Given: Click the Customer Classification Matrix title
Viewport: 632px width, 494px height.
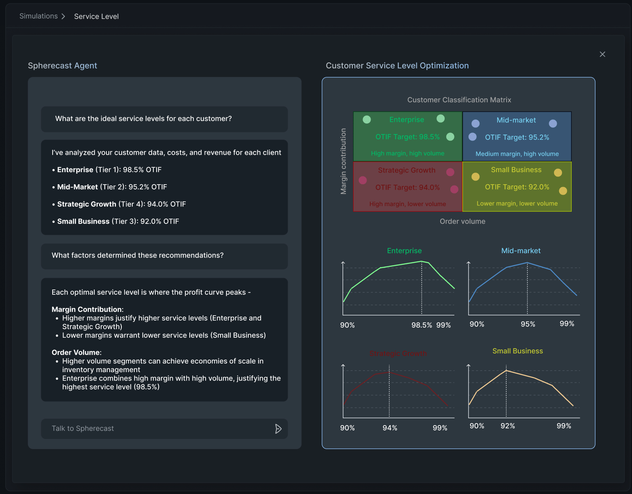Looking at the screenshot, I should click(x=459, y=100).
